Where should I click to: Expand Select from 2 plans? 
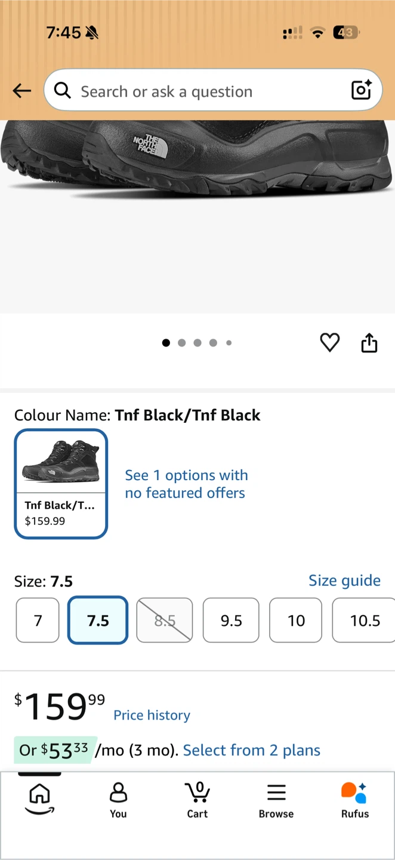(x=252, y=750)
